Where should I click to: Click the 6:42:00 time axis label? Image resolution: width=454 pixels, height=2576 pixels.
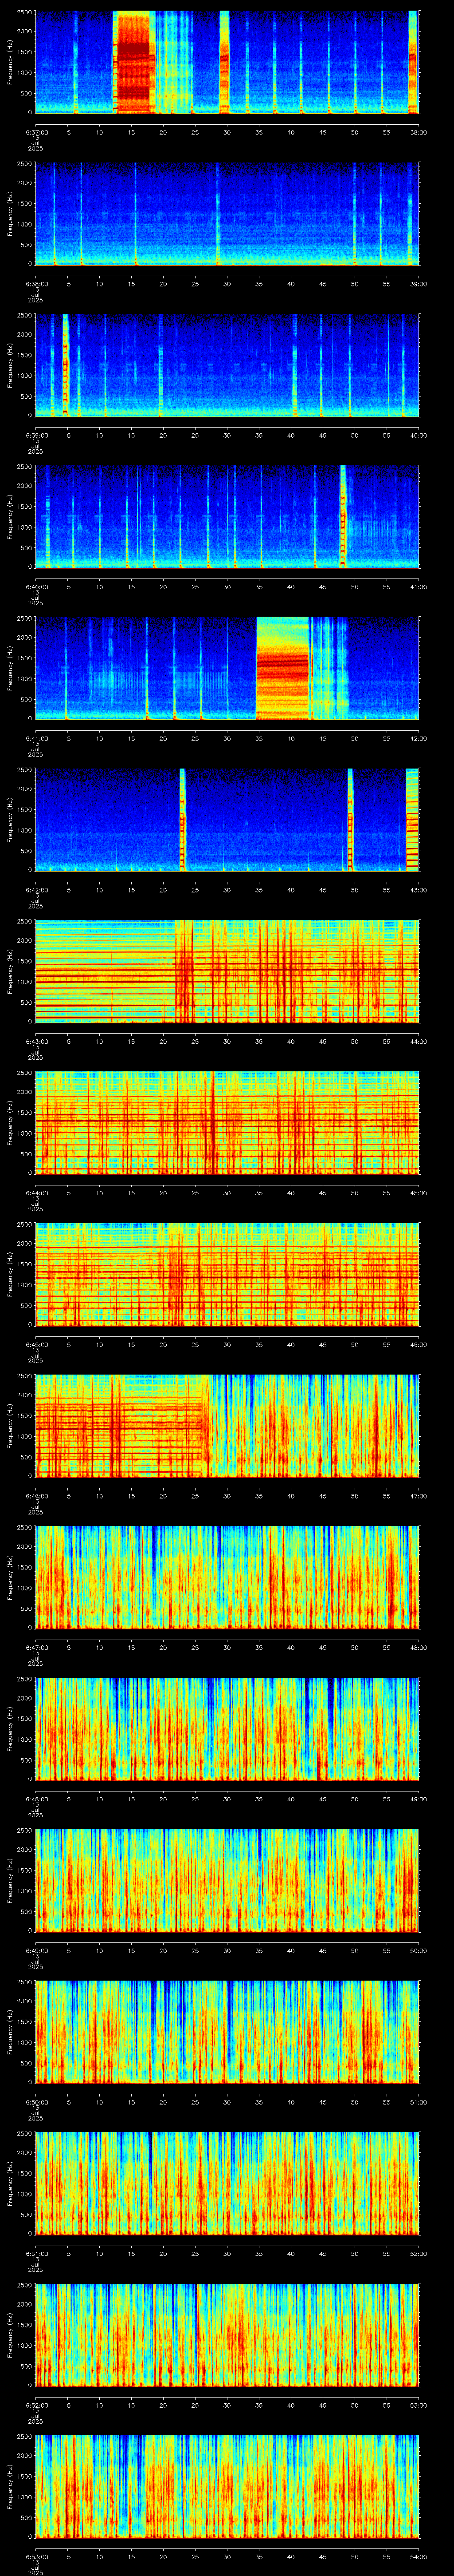(36, 890)
